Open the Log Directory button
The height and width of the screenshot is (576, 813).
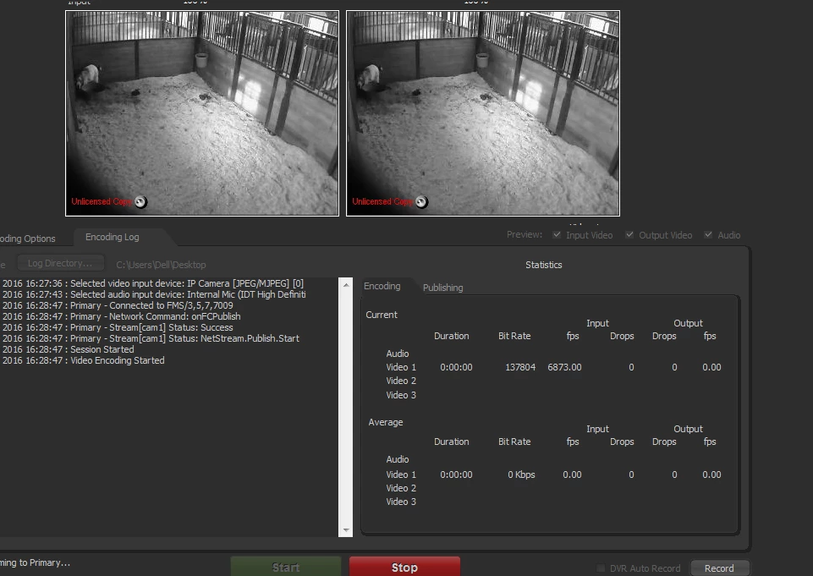tap(60, 263)
